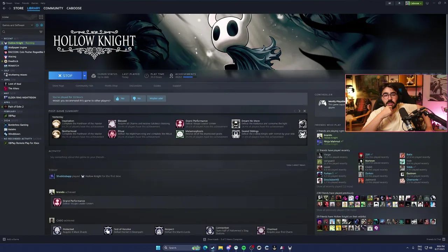Open the Games and Software filter dropdown
Viewport: 448px width, 252px height.
coord(17,25)
